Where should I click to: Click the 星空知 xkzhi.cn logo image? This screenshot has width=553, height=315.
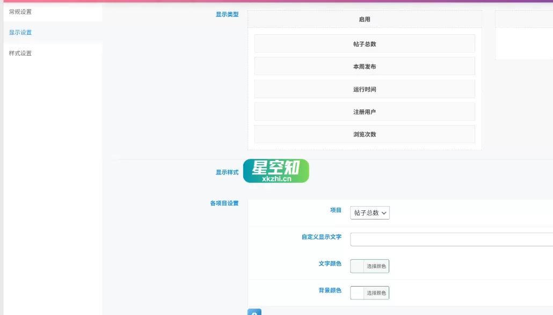276,171
